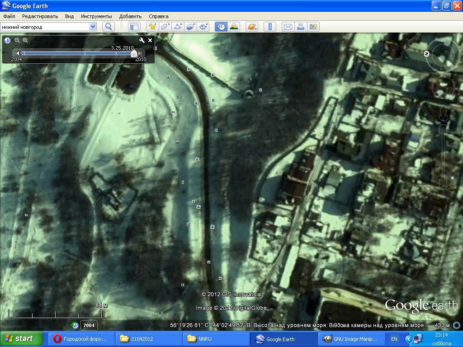The height and width of the screenshot is (347, 463).
Task: Open the ruler measuring tool
Action: pyautogui.click(x=270, y=27)
